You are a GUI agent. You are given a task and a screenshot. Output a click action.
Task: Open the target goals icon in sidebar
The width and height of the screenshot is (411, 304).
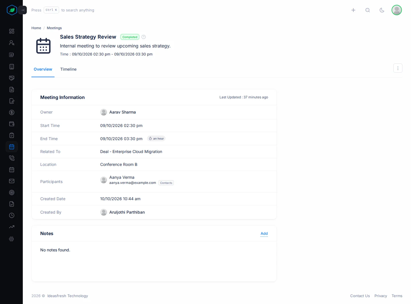pos(12,192)
